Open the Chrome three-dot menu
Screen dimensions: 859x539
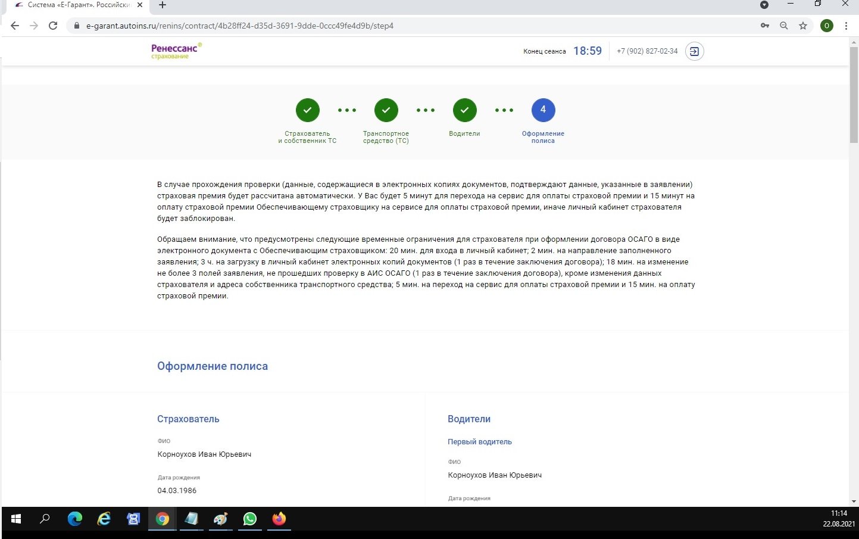pos(846,26)
